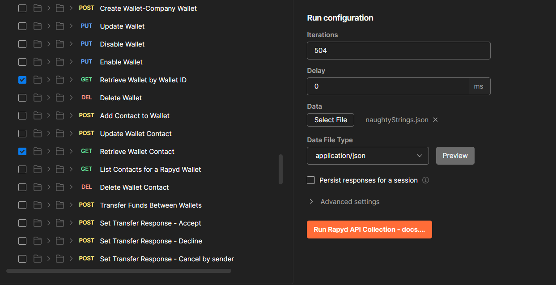Check the Disable Wallet request checkbox

coord(22,44)
